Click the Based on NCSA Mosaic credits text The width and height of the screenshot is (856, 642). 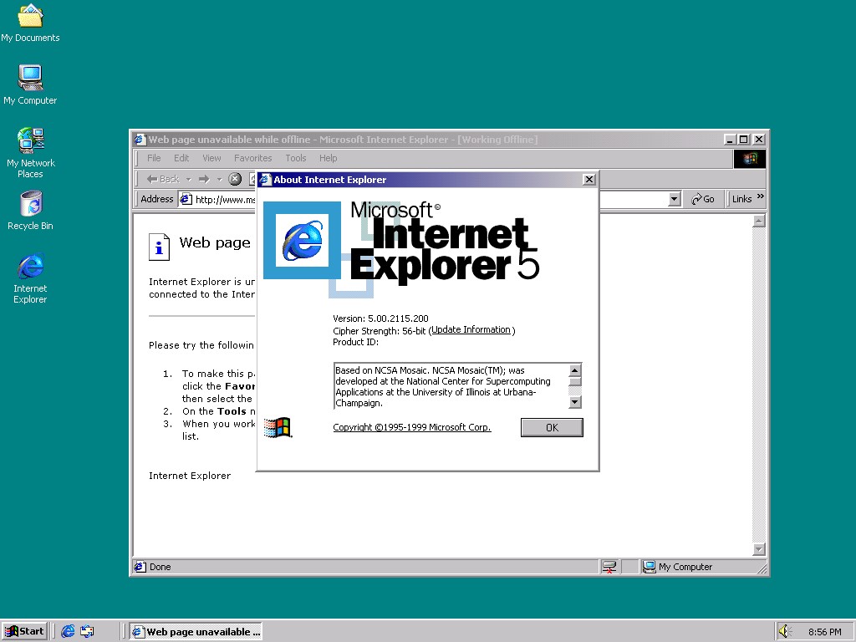[443, 386]
